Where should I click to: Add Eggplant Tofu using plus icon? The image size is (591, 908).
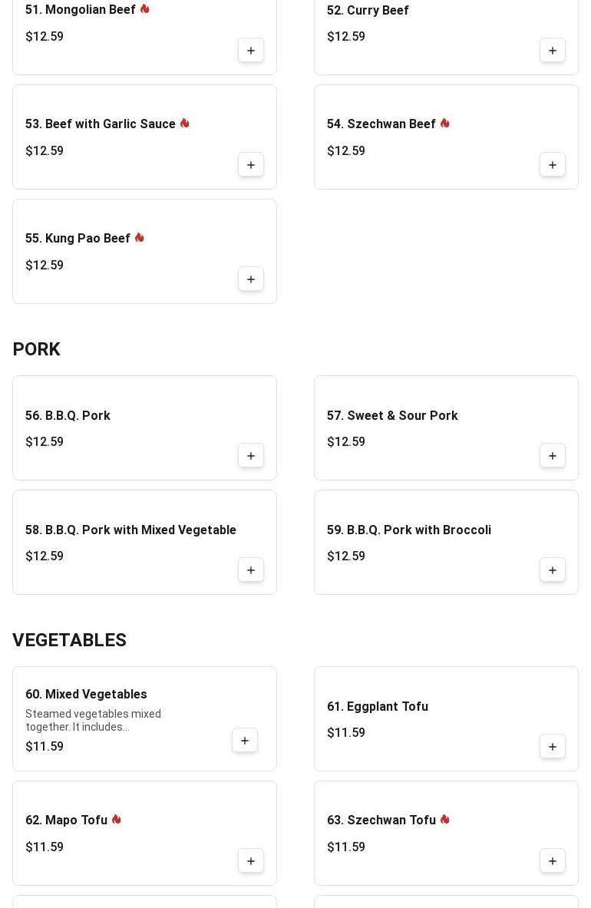[x=553, y=747]
